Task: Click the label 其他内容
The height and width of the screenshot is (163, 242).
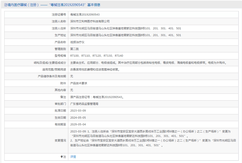Action: 60,90
